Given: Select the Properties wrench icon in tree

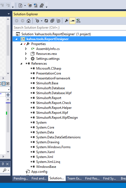Looking at the screenshot, I should pos(28,44).
